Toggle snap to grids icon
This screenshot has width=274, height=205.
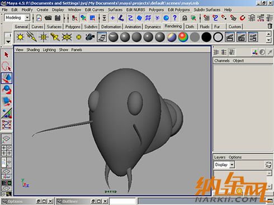pyautogui.click(x=206, y=18)
